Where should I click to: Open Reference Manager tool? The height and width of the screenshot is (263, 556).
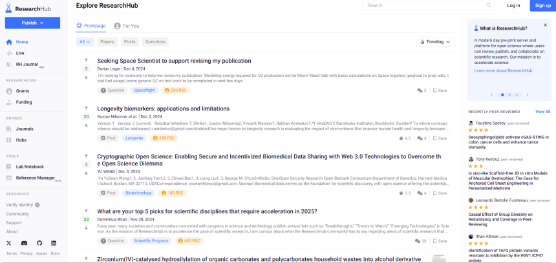(x=35, y=178)
